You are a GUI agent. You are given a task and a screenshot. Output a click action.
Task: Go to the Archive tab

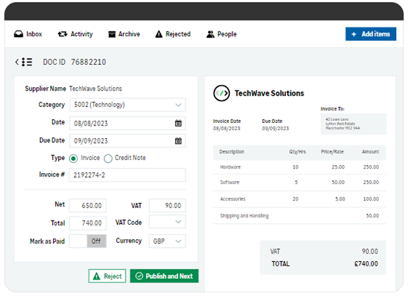124,34
